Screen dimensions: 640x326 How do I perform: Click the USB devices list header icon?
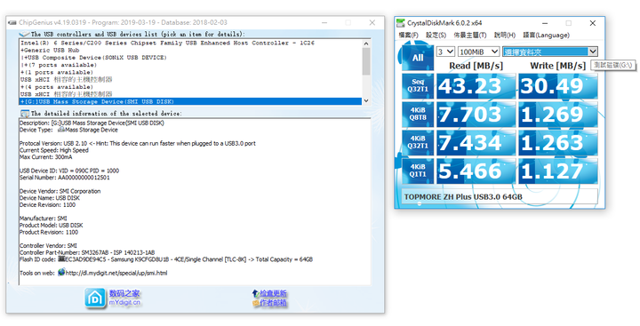(25, 34)
